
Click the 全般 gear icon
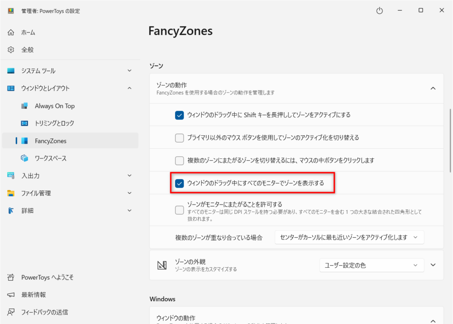point(11,50)
